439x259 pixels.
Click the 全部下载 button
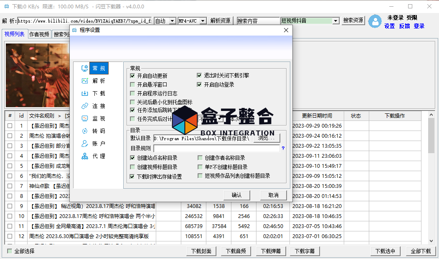click(421, 251)
